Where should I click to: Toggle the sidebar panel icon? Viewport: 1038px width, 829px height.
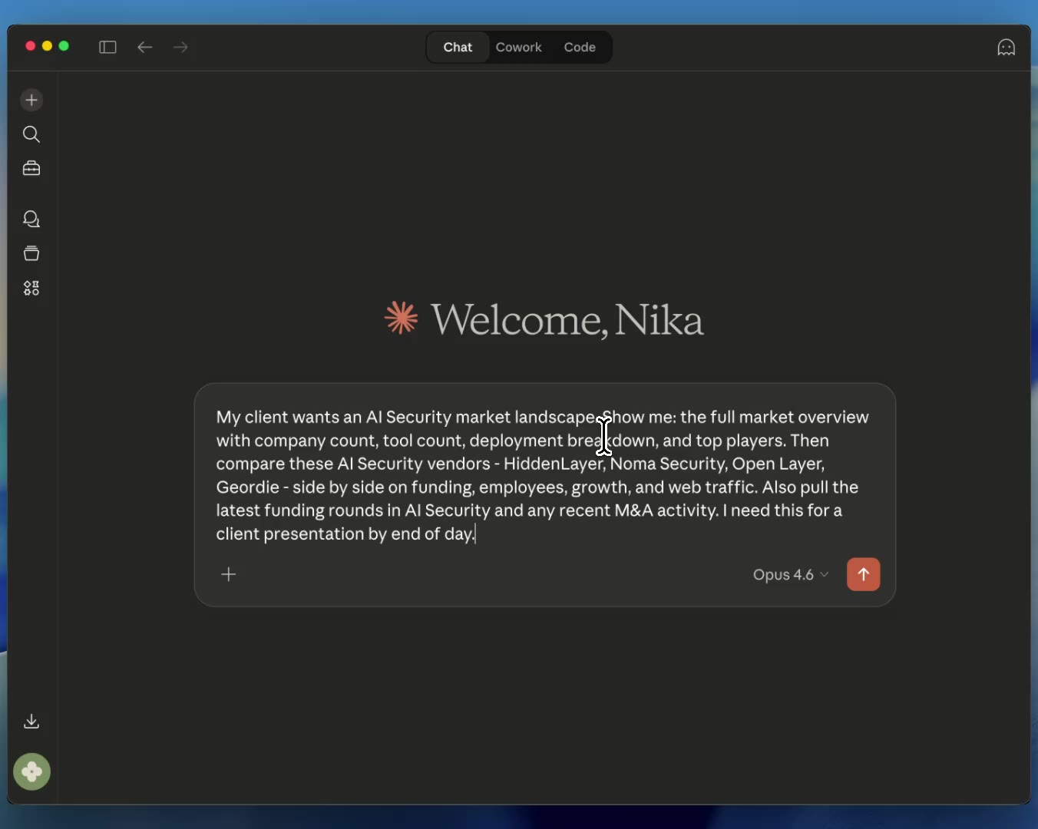pos(107,47)
